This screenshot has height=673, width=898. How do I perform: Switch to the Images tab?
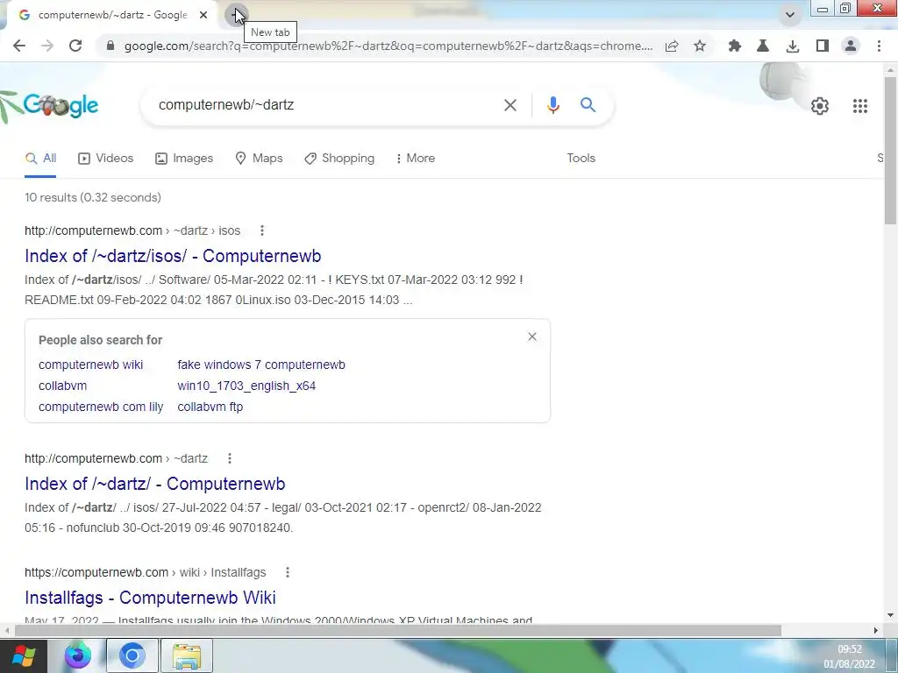click(184, 158)
